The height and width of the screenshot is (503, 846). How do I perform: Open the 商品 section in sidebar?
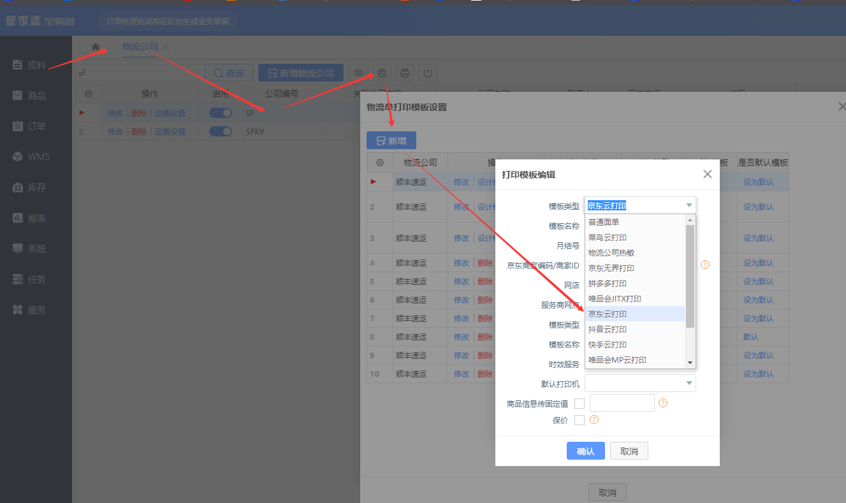point(29,96)
